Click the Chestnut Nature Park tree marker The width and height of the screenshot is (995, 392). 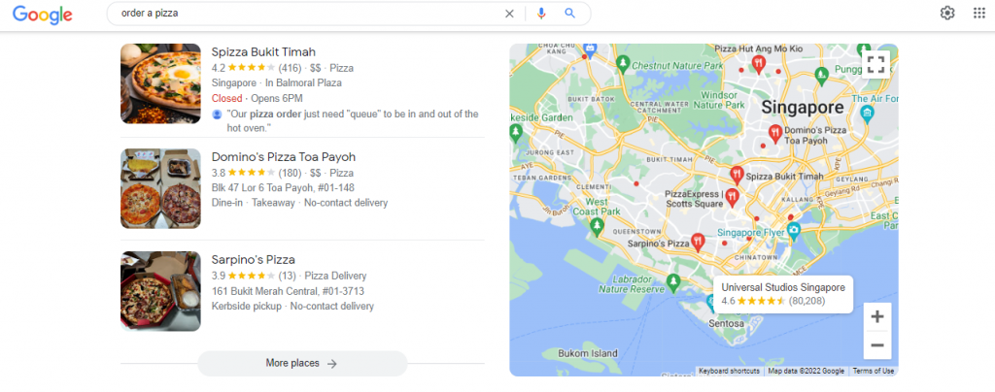tap(623, 63)
